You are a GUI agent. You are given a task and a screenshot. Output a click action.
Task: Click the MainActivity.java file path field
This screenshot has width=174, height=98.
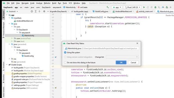[101, 48]
